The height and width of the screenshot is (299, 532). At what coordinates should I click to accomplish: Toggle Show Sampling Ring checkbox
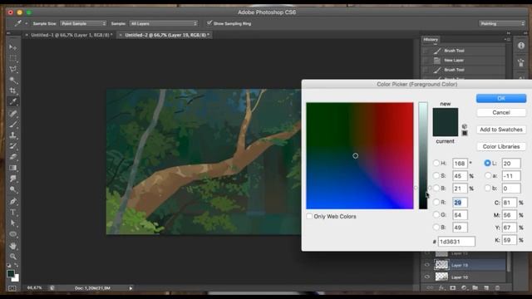[x=209, y=23]
